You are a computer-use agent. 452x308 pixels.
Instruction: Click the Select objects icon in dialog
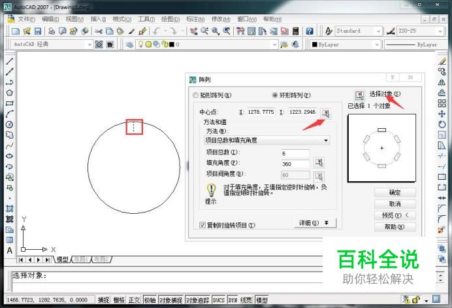pyautogui.click(x=359, y=95)
